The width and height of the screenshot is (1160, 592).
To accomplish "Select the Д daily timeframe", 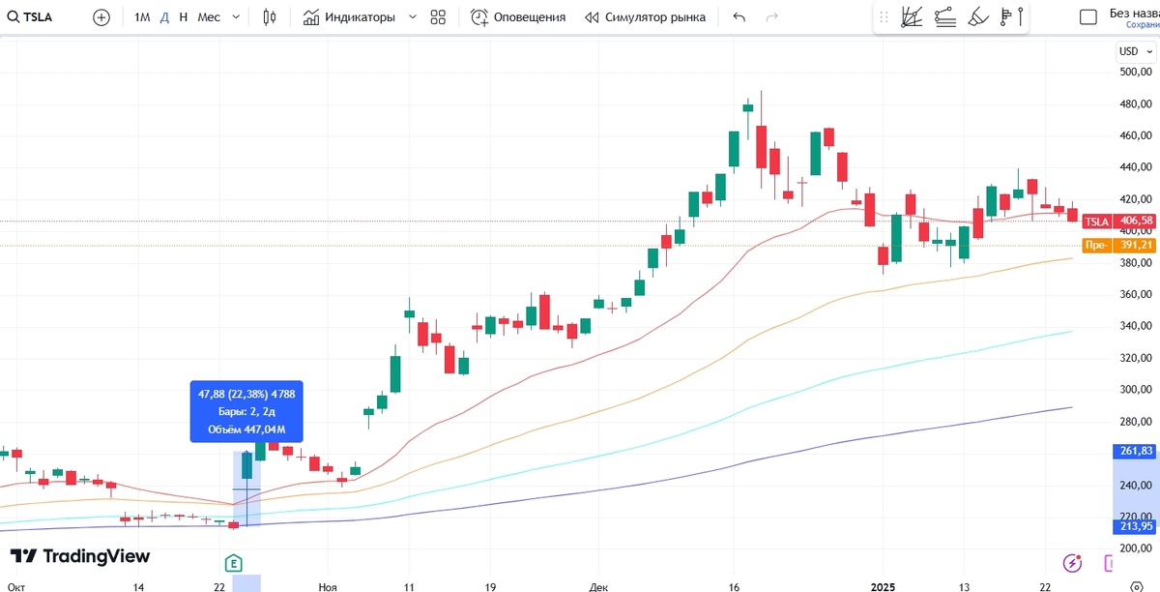I will click(164, 17).
